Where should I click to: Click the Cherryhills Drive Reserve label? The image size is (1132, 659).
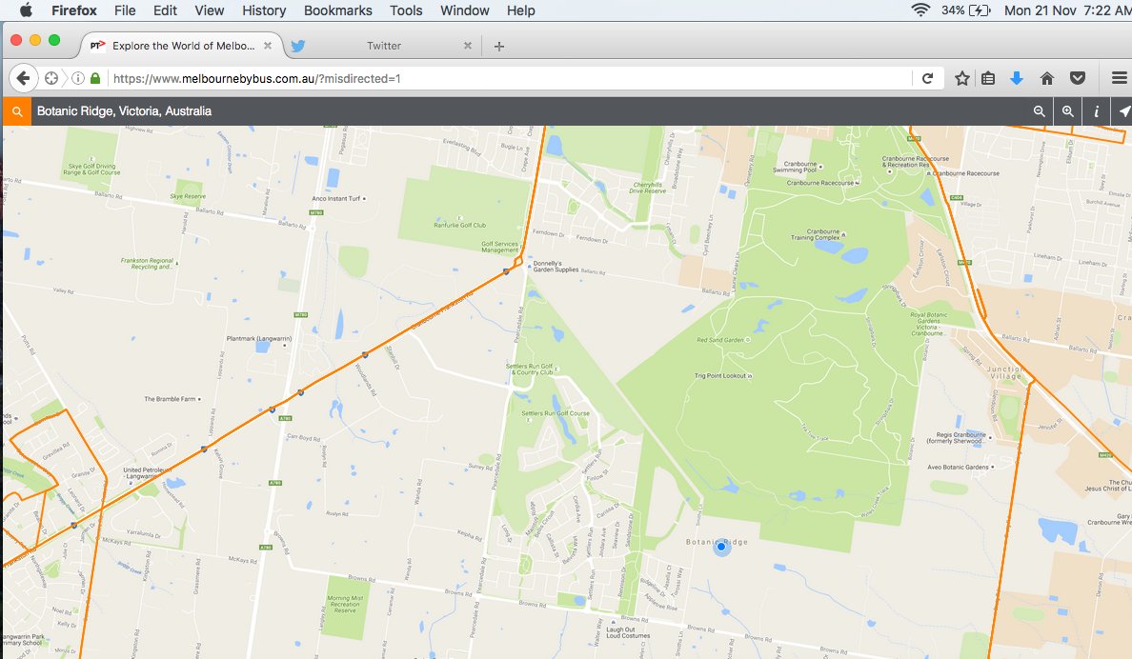(648, 188)
